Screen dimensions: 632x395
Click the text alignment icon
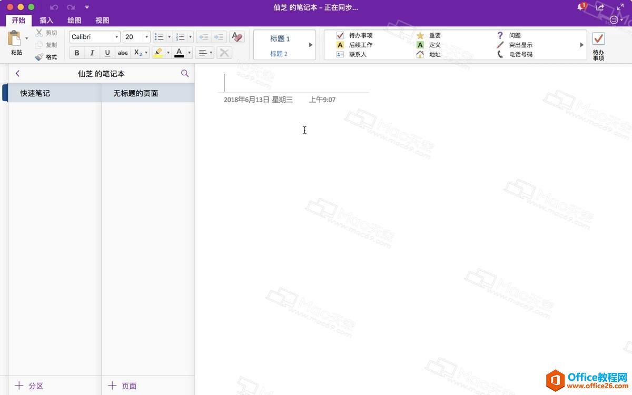point(202,53)
